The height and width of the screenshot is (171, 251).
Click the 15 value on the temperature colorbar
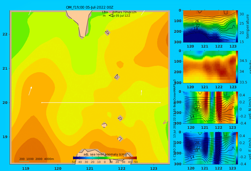coord(241,42)
